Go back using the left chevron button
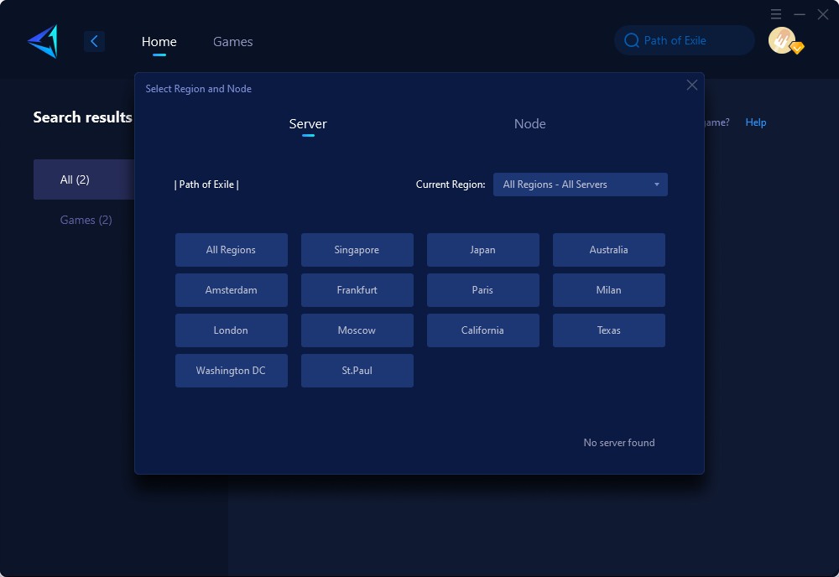This screenshot has width=839, height=577. (94, 41)
